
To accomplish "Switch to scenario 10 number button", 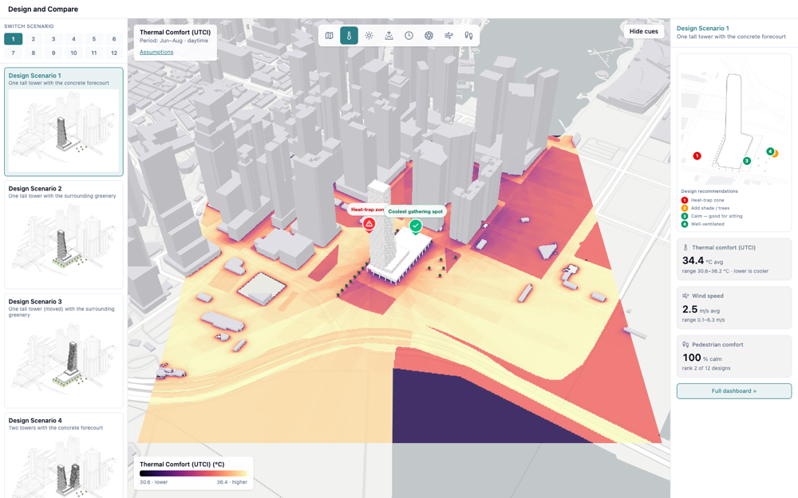I will pos(73,53).
